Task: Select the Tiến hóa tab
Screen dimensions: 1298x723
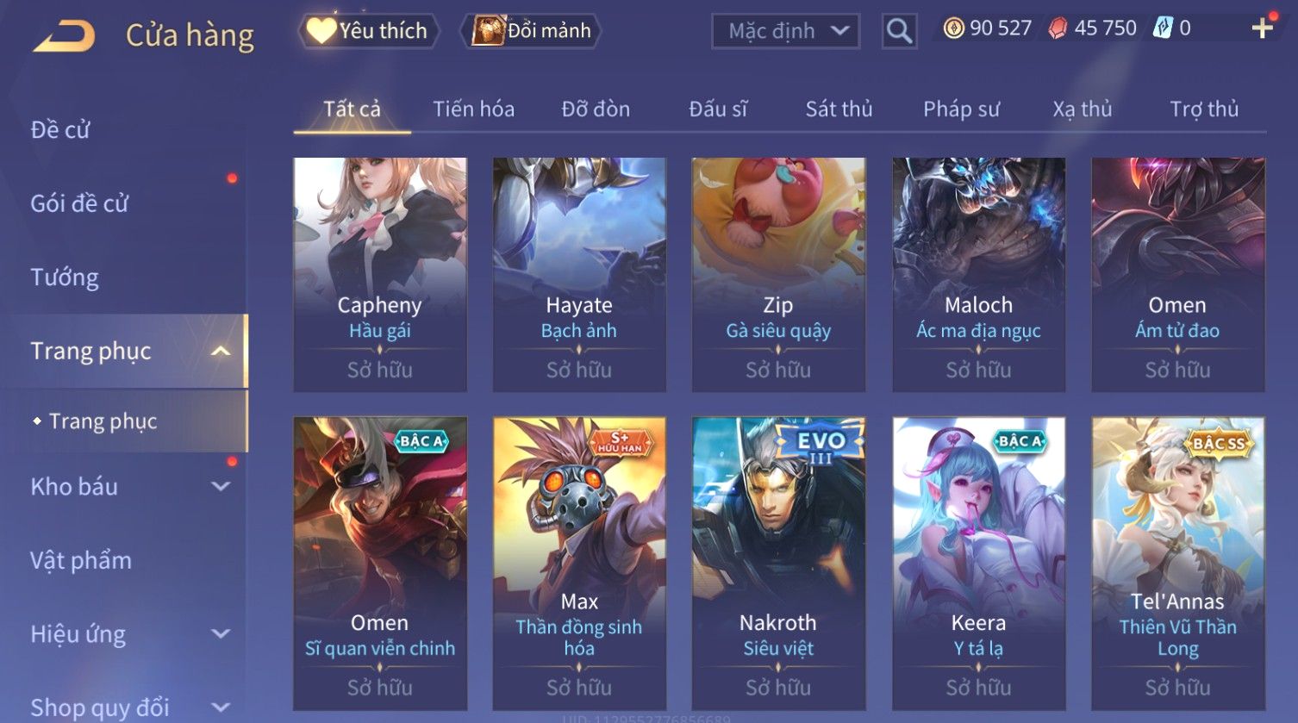Action: (x=473, y=109)
